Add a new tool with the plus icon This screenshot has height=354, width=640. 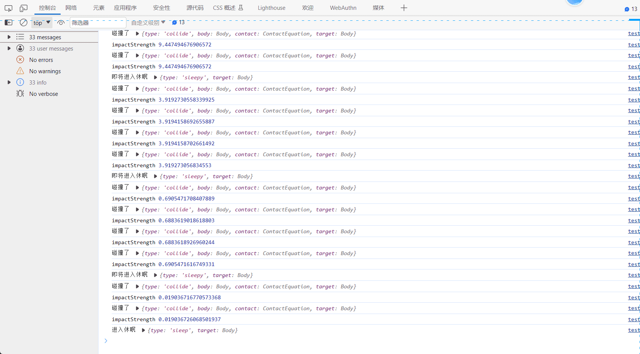pos(404,8)
